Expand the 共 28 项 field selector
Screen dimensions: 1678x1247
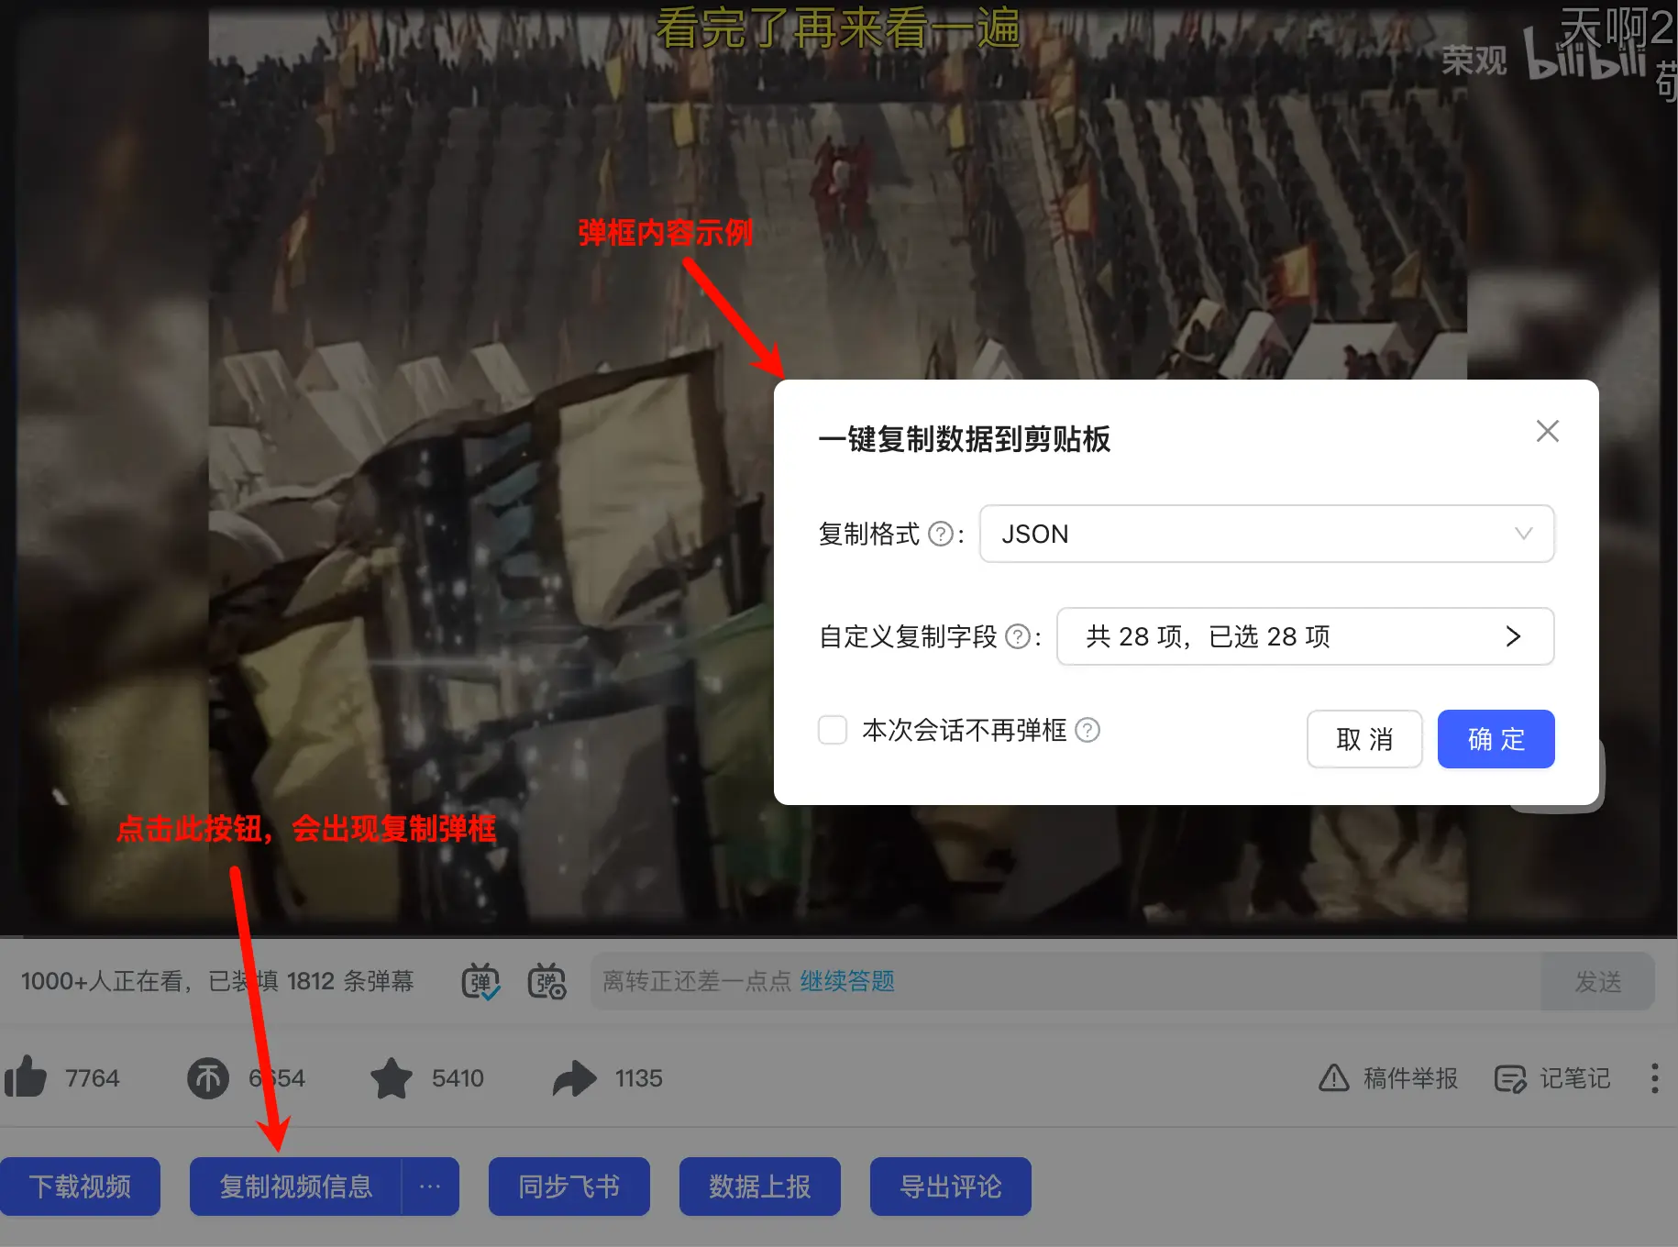[x=1304, y=636]
